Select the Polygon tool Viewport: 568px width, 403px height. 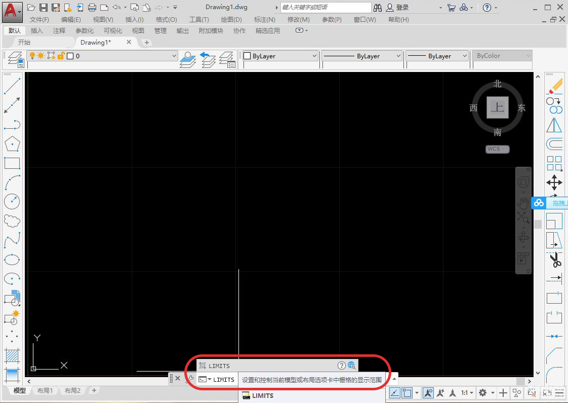(12, 144)
